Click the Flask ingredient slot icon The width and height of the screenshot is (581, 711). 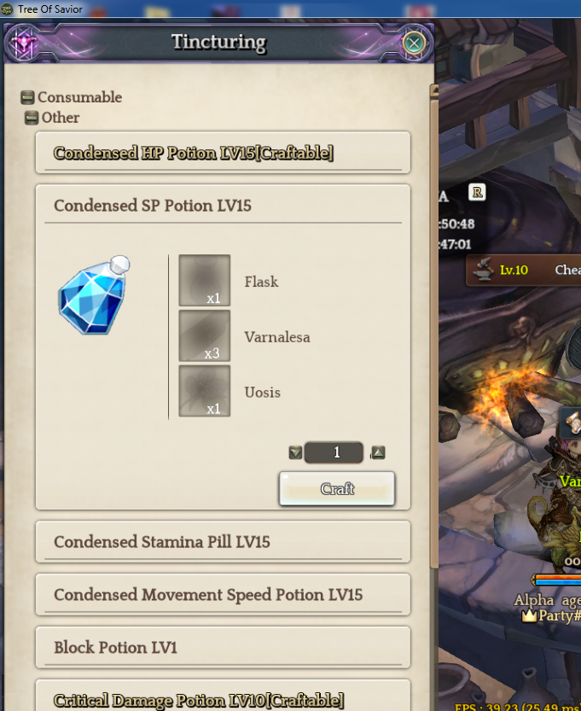pos(205,280)
